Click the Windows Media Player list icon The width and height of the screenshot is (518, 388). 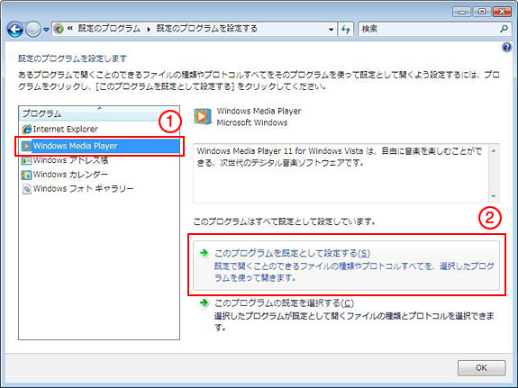coord(26,146)
